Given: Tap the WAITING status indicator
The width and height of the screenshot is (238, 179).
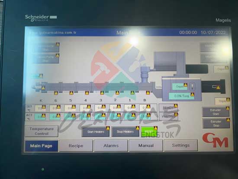Looking at the screenshot, I should 168,117.
